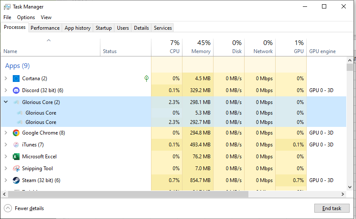Click the Glorious Core (2) group icon
Viewport: 356px width, 219px height.
[x=16, y=102]
